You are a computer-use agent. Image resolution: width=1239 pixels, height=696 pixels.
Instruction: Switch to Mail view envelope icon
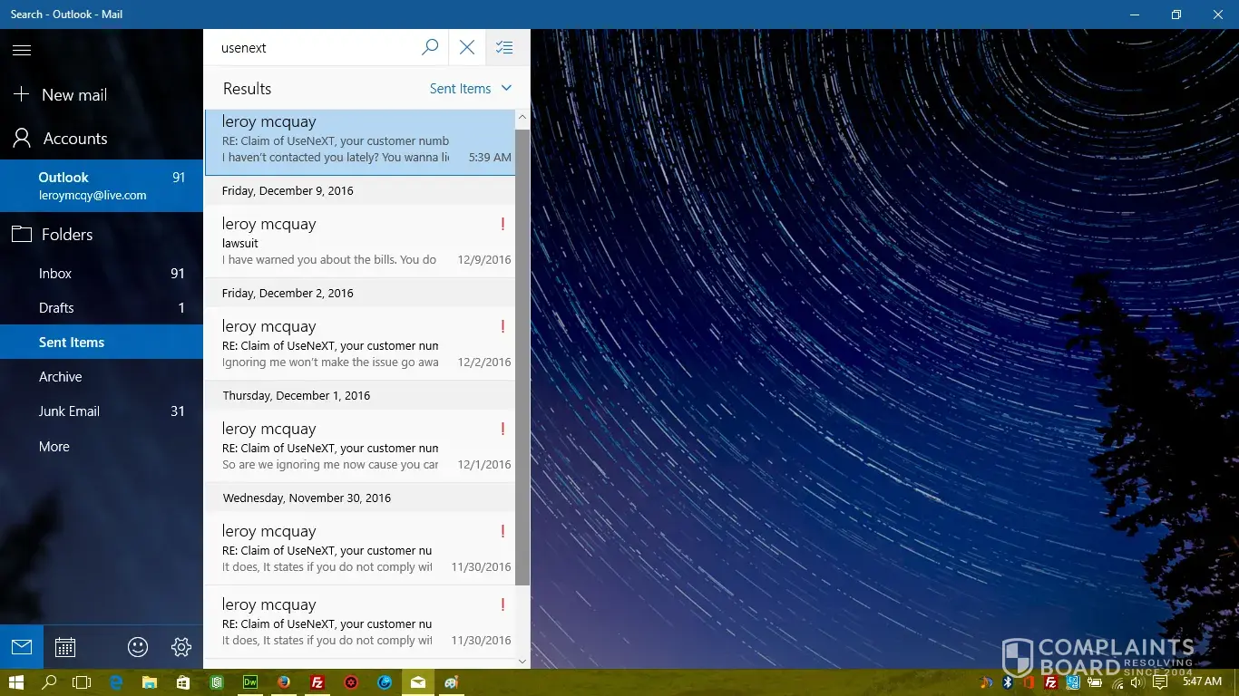tap(22, 647)
